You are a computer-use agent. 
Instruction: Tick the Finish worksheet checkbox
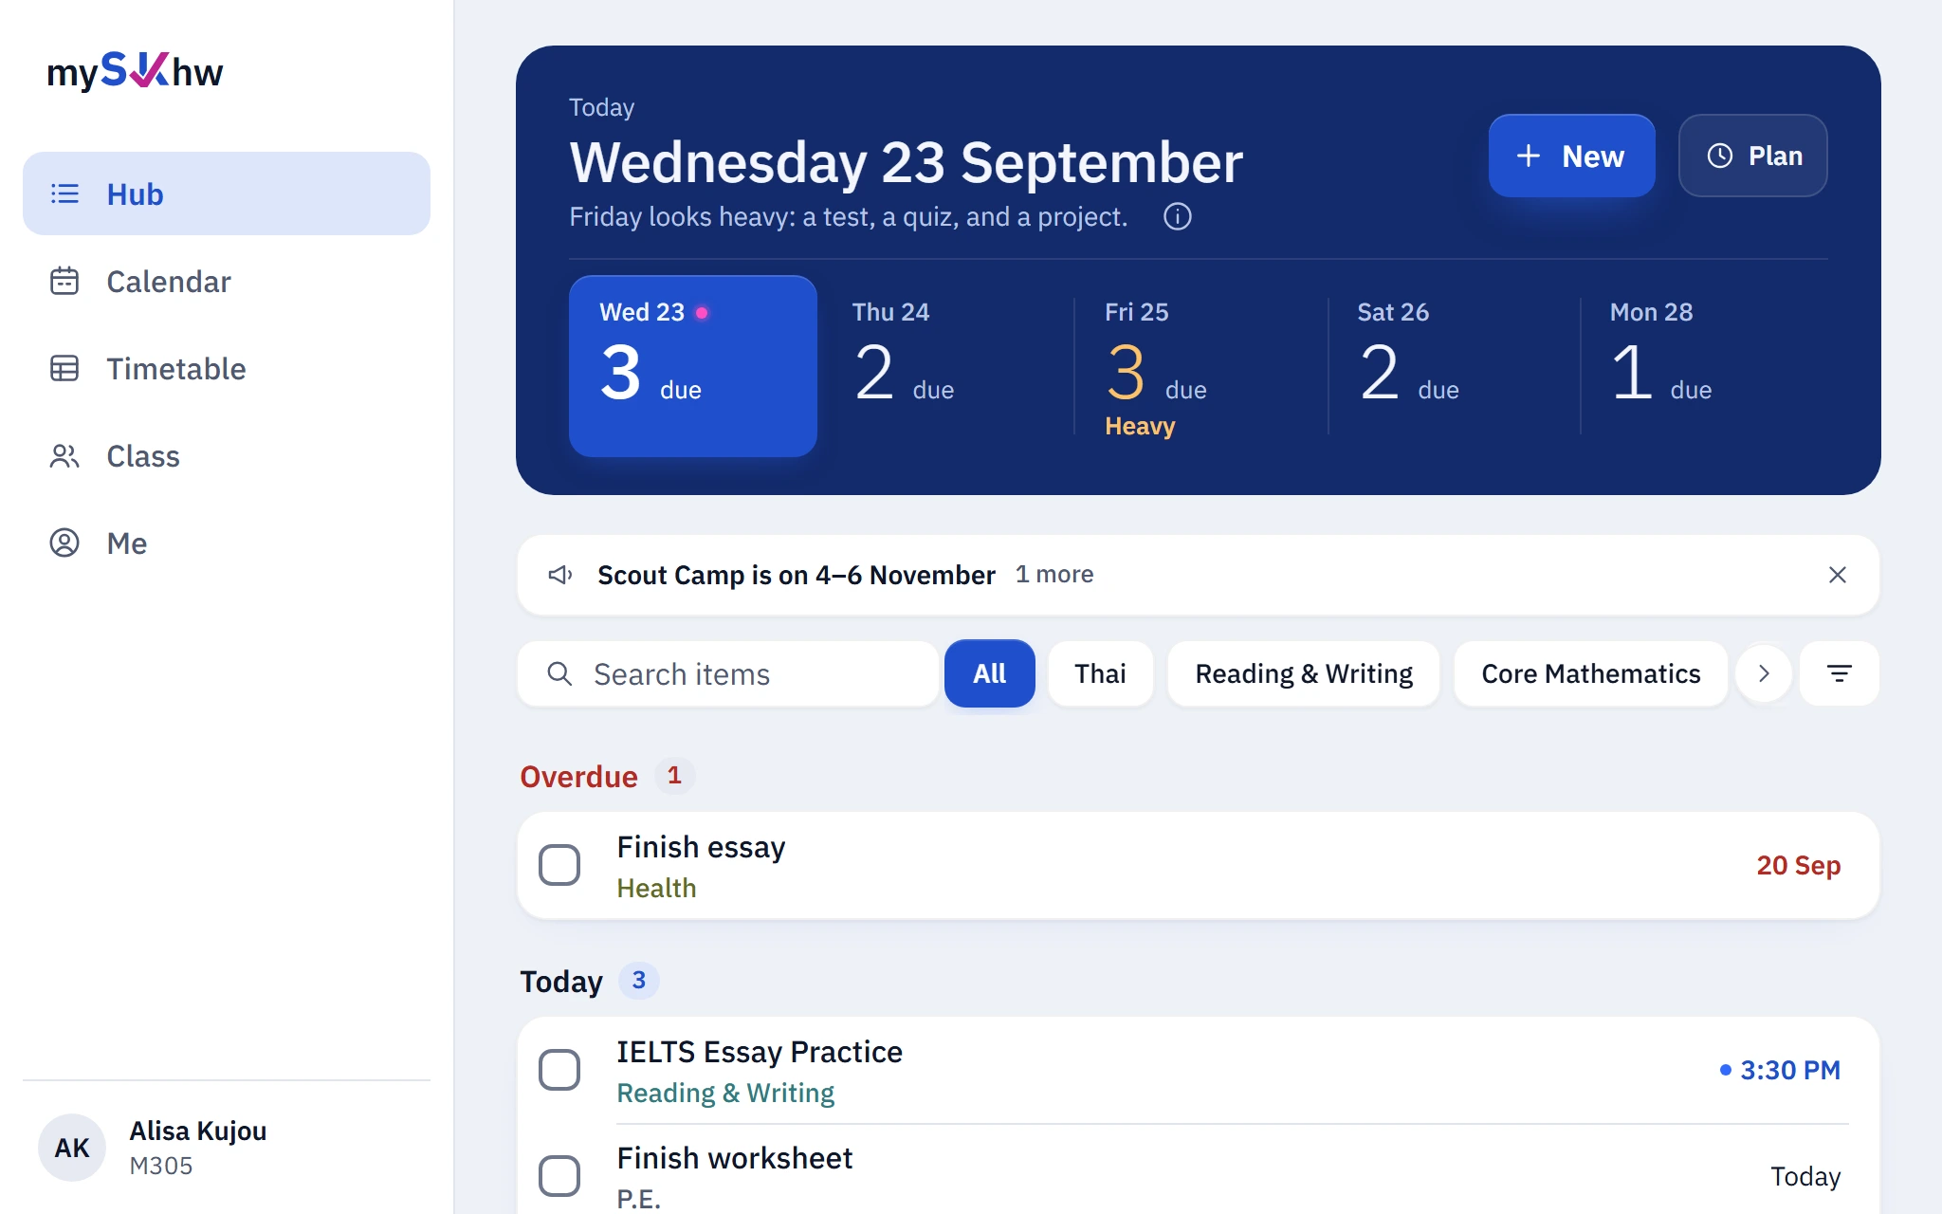(x=559, y=1176)
